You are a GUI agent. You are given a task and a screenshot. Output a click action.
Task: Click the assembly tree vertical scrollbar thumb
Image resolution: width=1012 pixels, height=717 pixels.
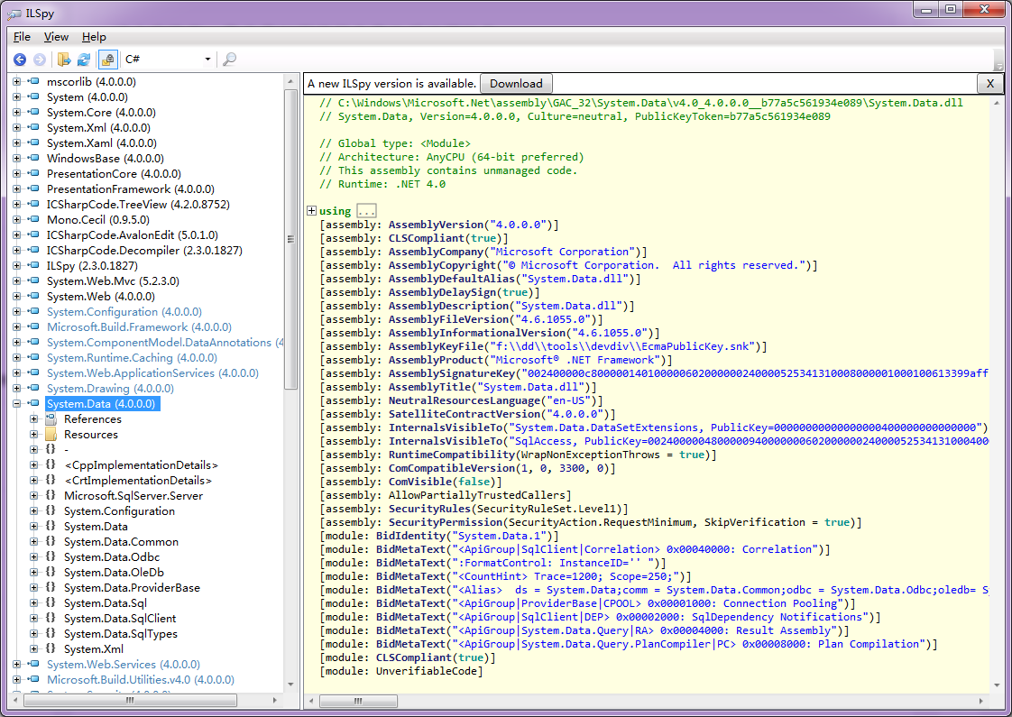(290, 239)
